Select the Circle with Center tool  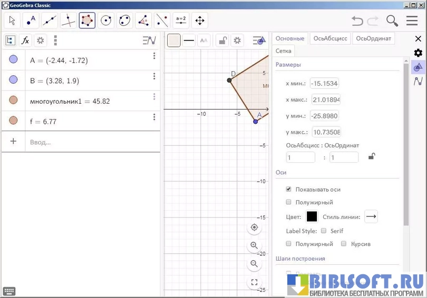click(x=106, y=21)
